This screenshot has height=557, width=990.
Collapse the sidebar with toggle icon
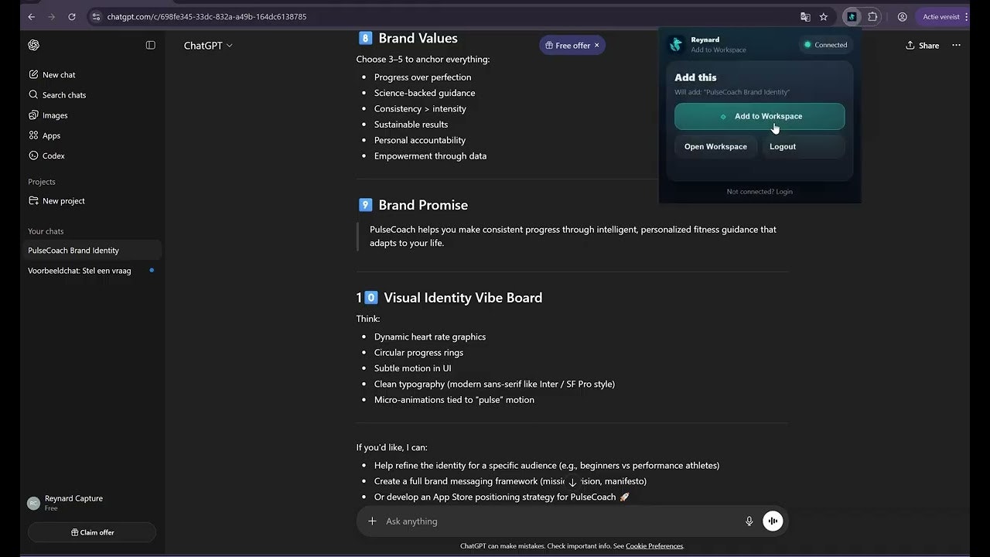point(151,45)
